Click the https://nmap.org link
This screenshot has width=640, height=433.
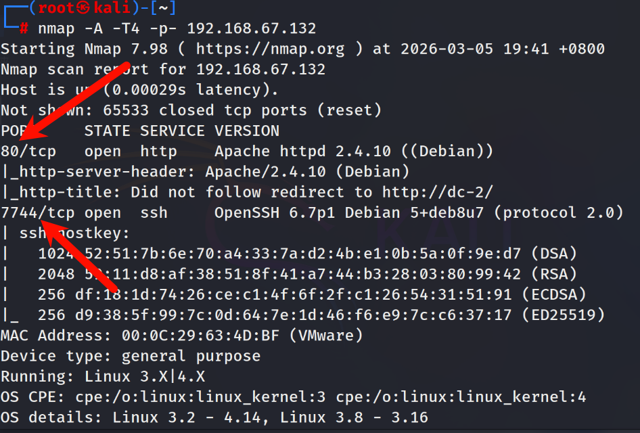270,49
